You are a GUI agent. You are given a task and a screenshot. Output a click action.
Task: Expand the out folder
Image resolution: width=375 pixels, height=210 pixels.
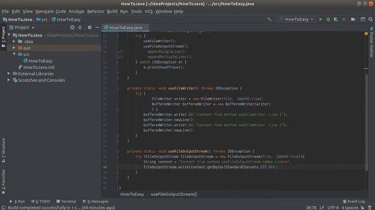(14, 48)
